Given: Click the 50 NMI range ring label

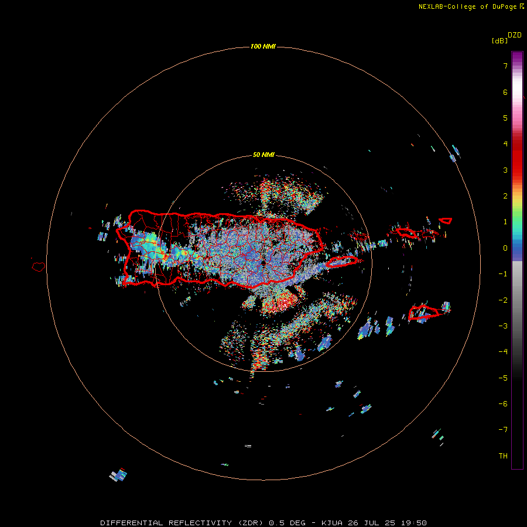Looking at the screenshot, I should (x=263, y=155).
